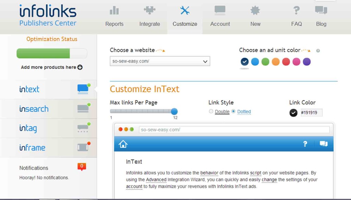Image resolution: width=351 pixels, height=200 pixels.
Task: Pick the blue ad unit color
Action: (255, 62)
